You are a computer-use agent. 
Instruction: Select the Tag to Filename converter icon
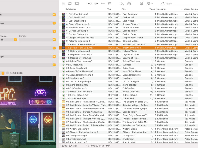[90, 4]
